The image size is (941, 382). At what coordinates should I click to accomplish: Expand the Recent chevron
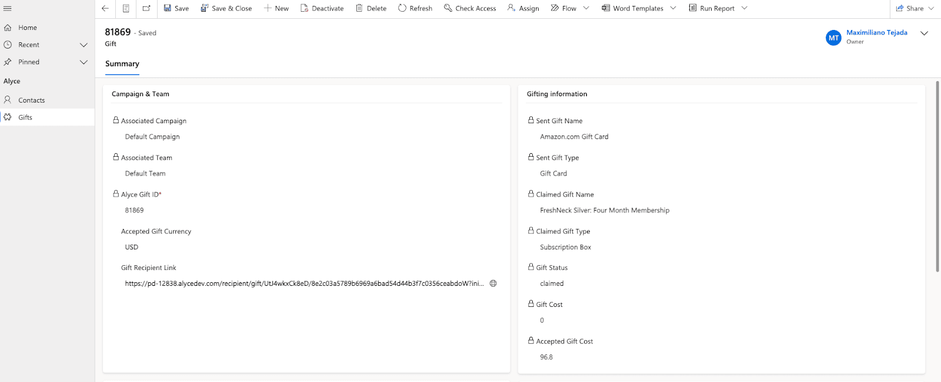point(84,45)
